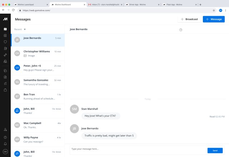Image resolution: width=229 pixels, height=157 pixels.
Task: Click the notifications bell icon
Action: pyautogui.click(x=5, y=144)
